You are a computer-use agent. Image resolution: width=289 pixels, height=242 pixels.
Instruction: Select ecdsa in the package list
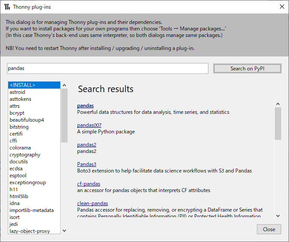coord(34,169)
